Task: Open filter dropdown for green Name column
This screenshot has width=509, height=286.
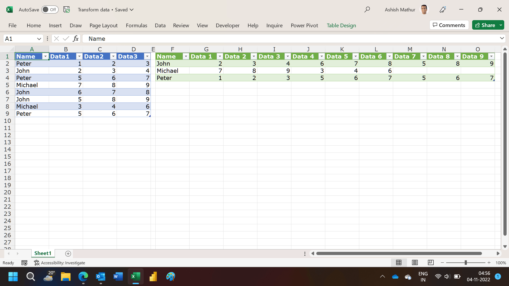Action: [186, 56]
